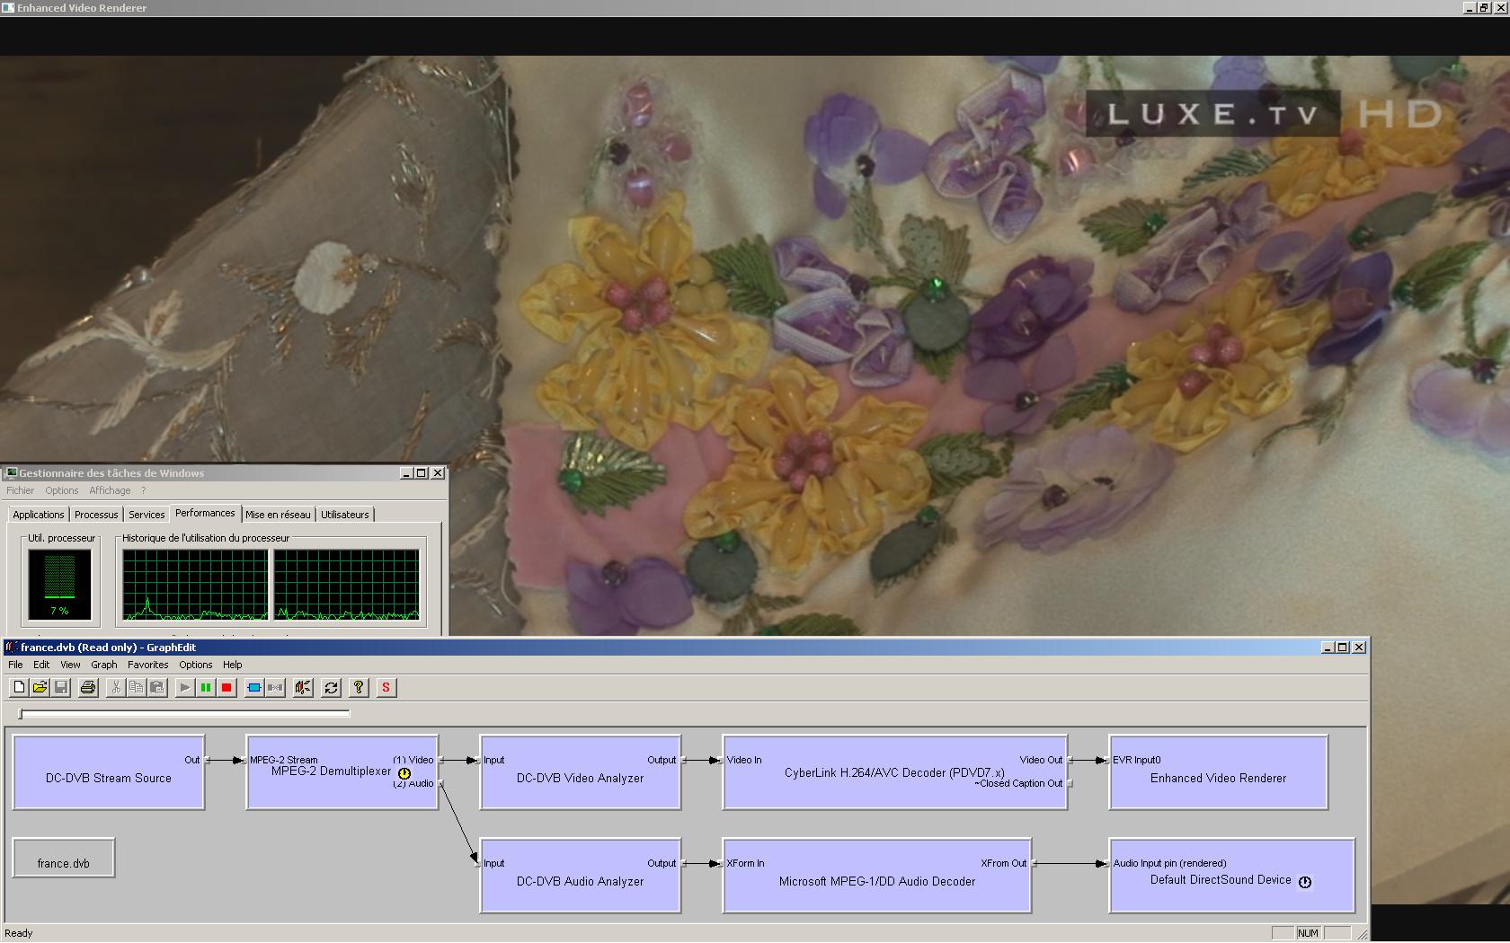Open the Options menu in GraphEdit

point(195,665)
